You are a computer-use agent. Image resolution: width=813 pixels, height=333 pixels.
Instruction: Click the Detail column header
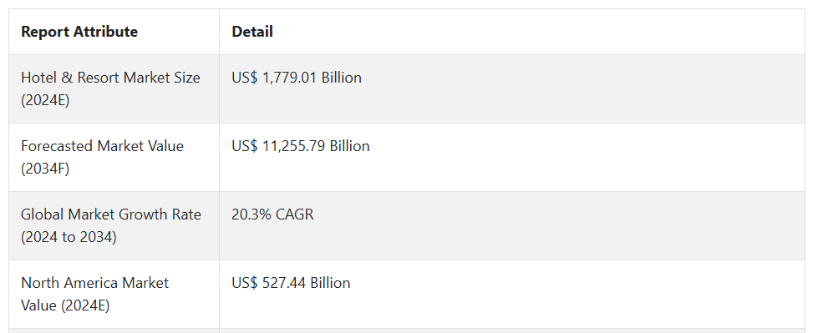[252, 32]
